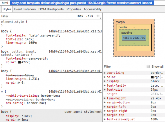Open the DOM Breakpoints tab

51,9
